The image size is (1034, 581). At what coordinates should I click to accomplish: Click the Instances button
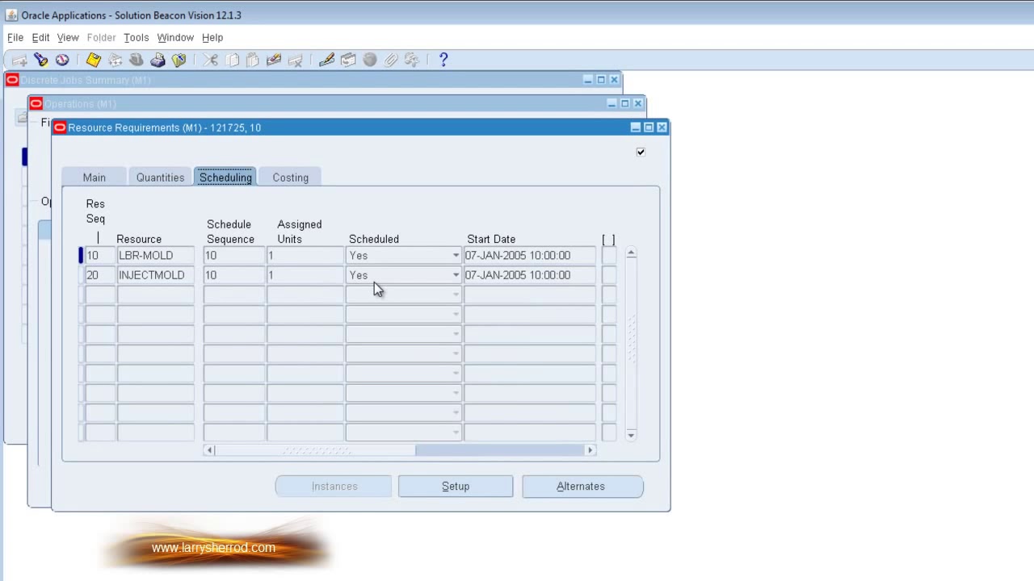coord(334,487)
